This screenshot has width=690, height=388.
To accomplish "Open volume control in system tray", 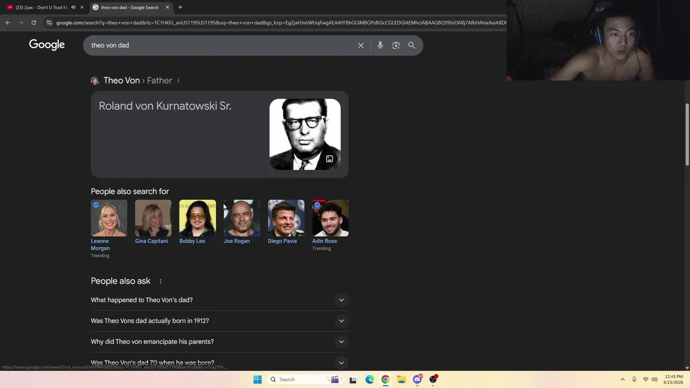I will click(654, 379).
